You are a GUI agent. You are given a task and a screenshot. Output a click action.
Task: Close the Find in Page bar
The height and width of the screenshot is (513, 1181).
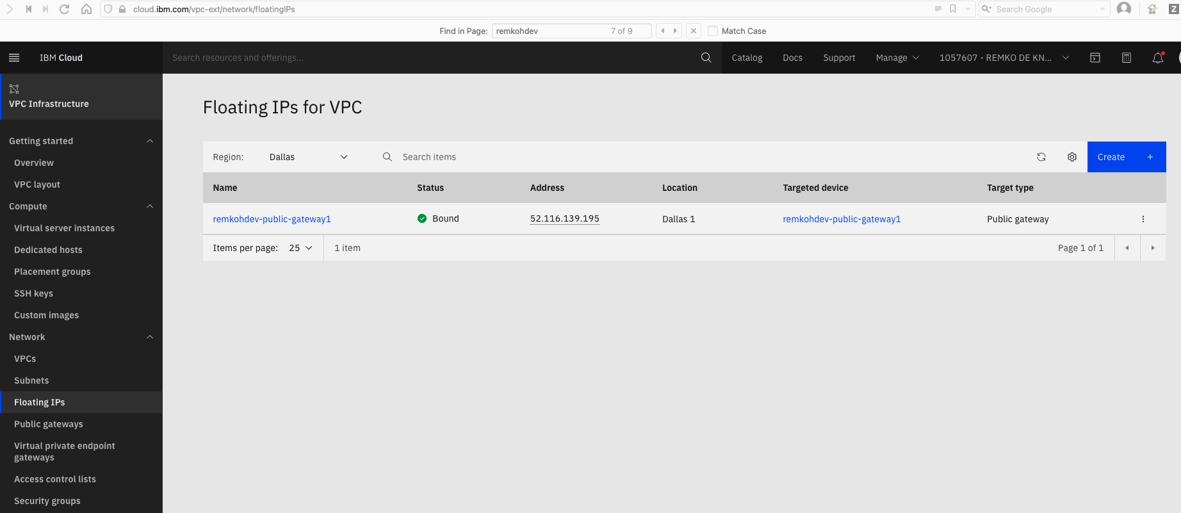tap(693, 31)
